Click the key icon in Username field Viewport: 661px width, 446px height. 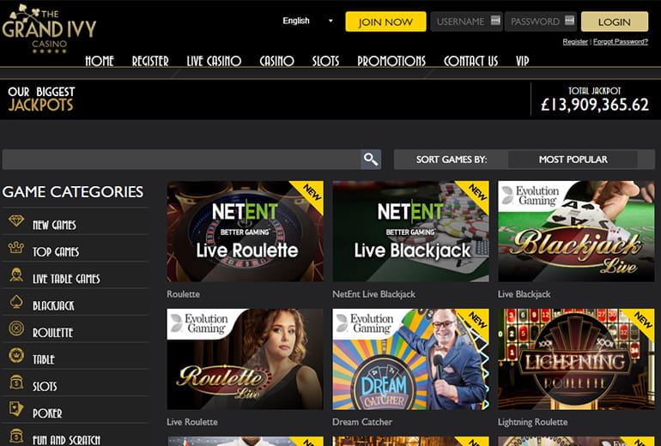point(495,21)
